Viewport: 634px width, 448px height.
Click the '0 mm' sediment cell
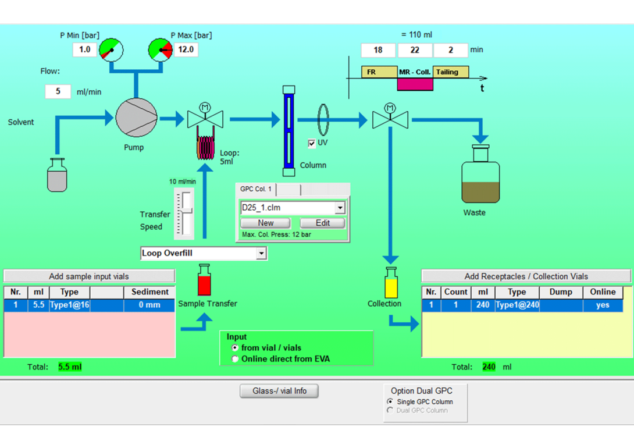tap(149, 305)
